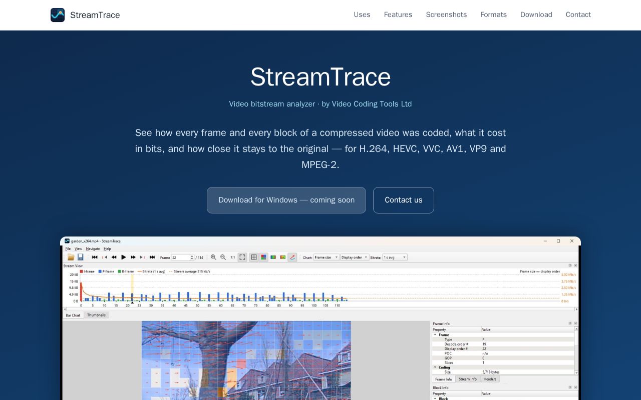Step forward with the fast-forward button

point(133,257)
